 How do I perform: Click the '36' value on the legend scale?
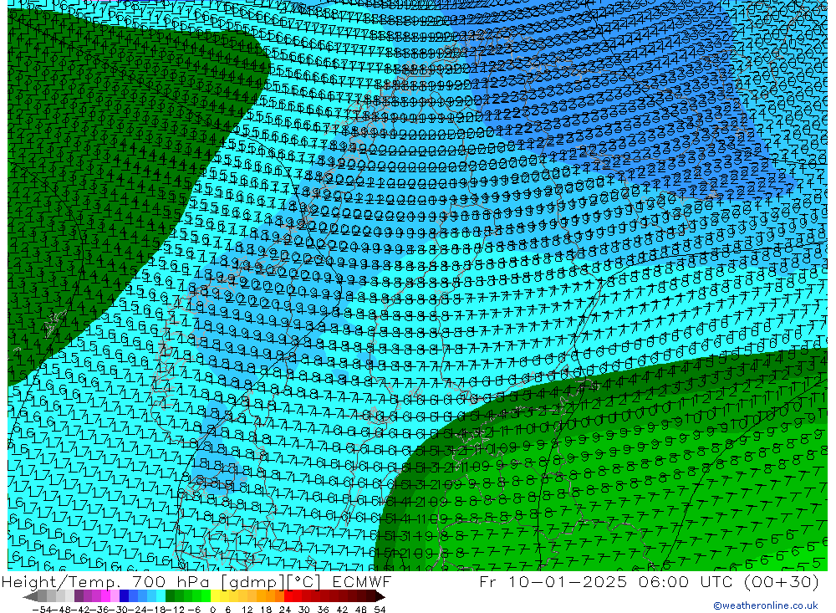(x=323, y=609)
